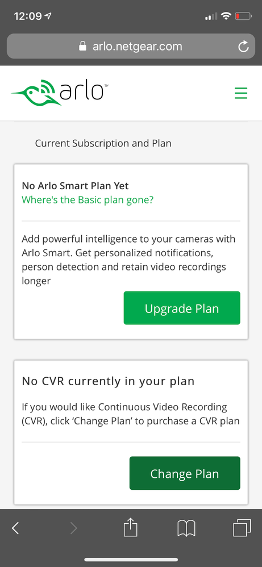Show open tabs with tabs icon

click(x=242, y=528)
